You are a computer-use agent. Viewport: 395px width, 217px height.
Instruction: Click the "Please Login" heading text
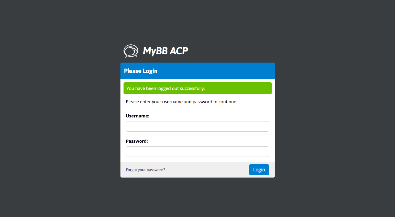[141, 71]
